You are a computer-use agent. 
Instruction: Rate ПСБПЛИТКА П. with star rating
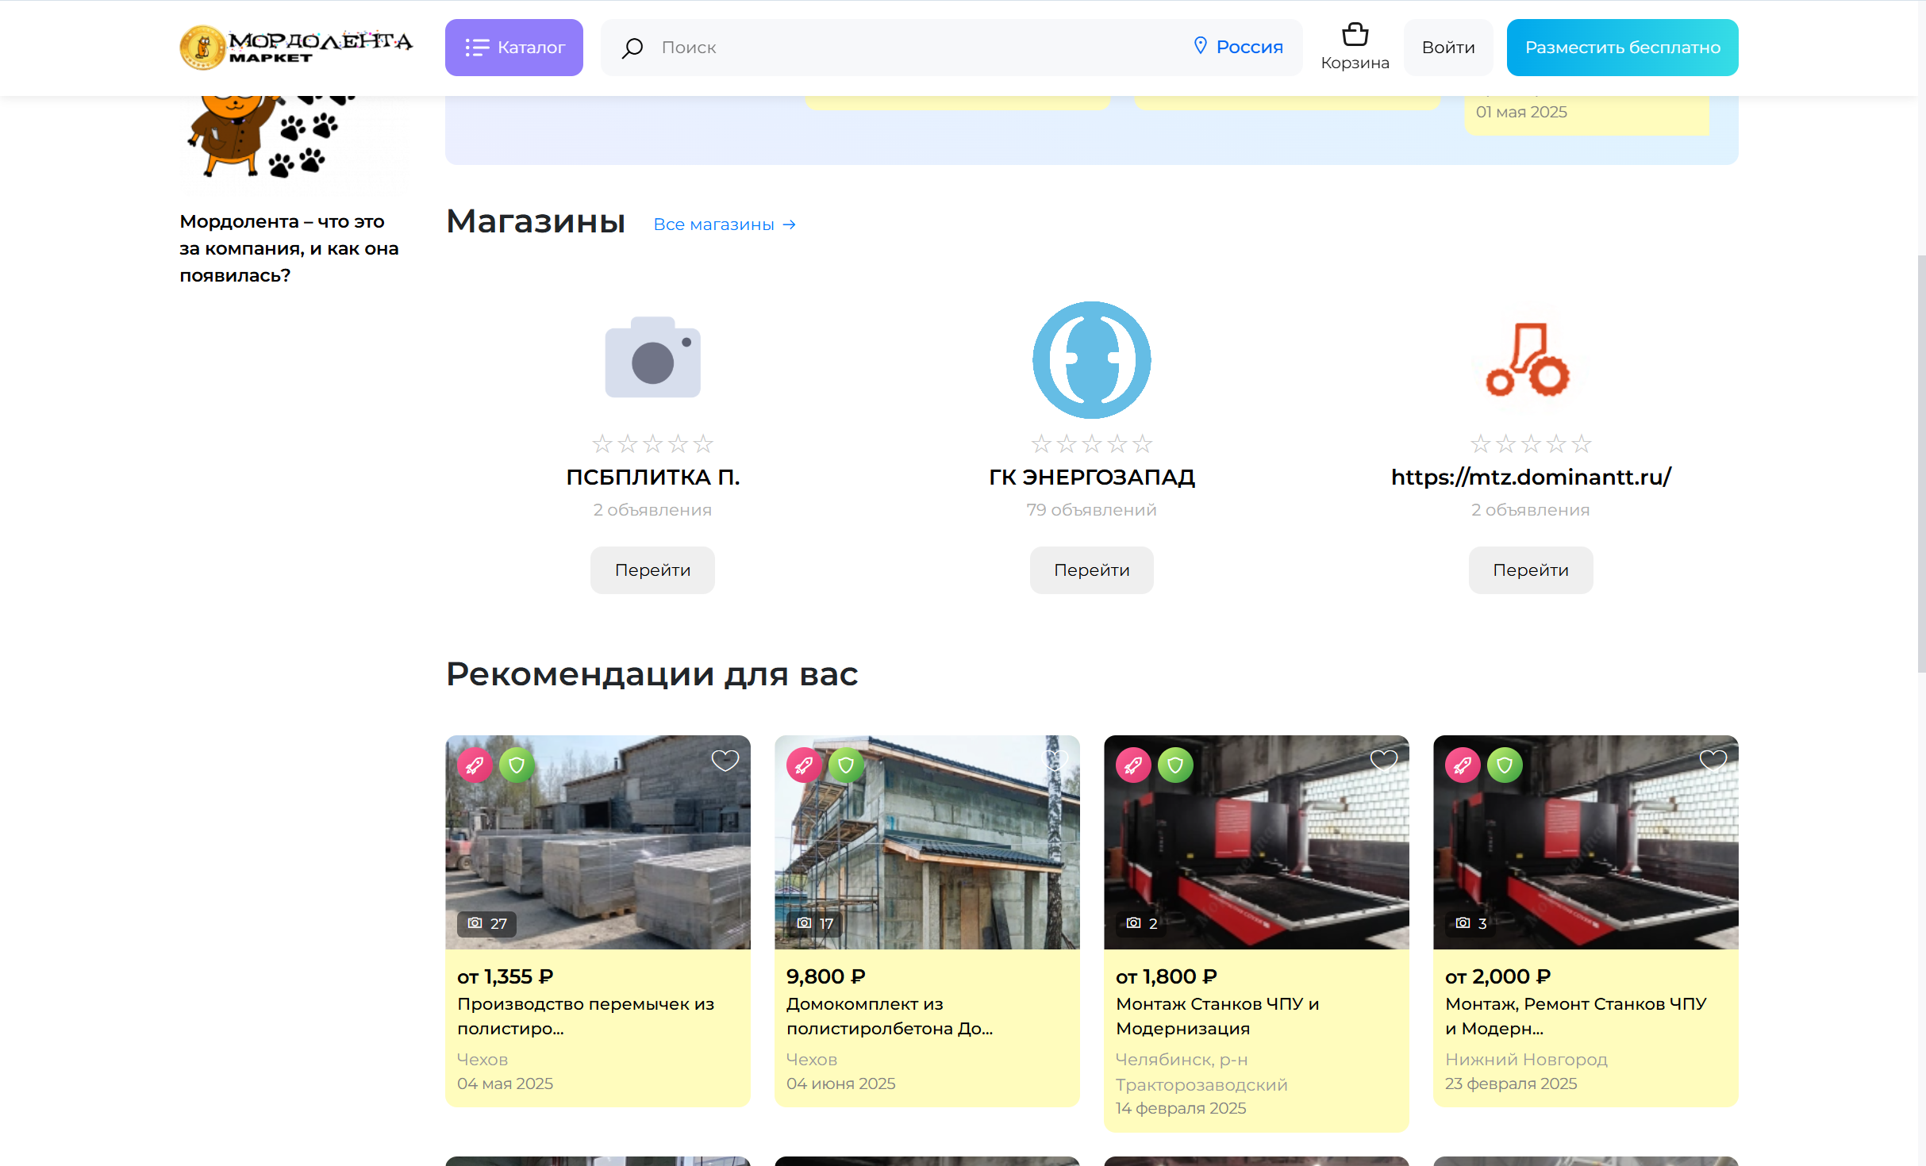coord(652,443)
